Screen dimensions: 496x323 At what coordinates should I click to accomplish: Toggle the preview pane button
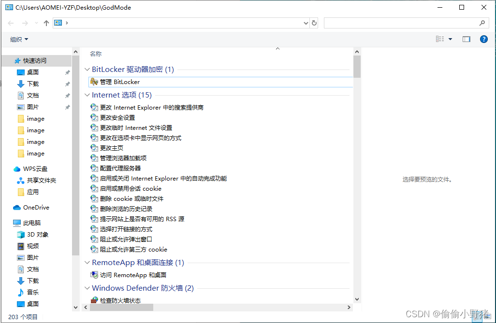(466, 39)
